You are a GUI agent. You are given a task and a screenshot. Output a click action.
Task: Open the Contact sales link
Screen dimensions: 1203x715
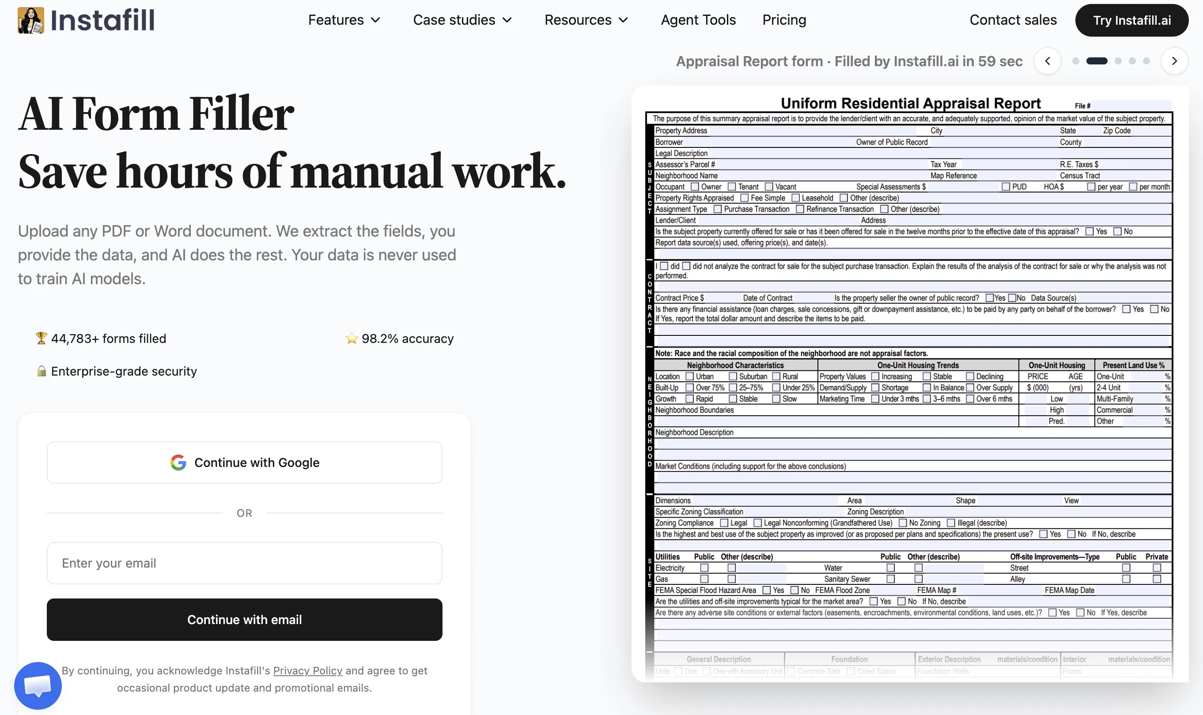click(x=1013, y=20)
